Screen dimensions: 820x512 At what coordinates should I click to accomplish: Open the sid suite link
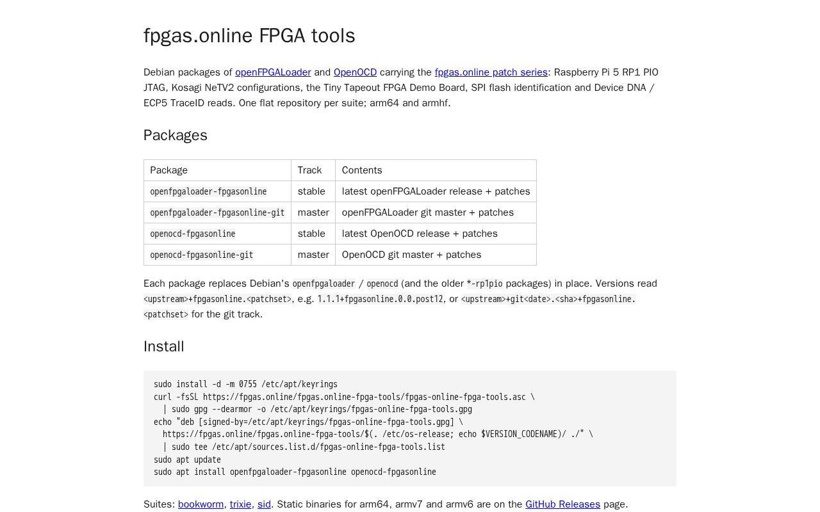pos(264,504)
